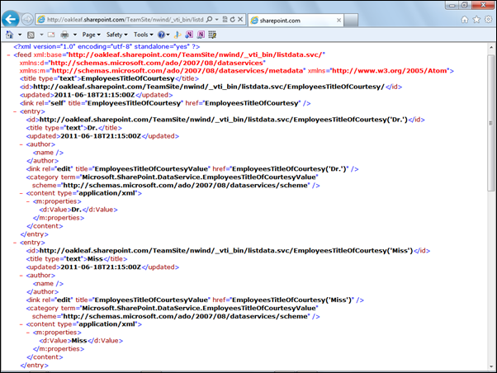Toggle Compatibility View icon in address bar
Screen dimensions: 497x373
point(225,19)
